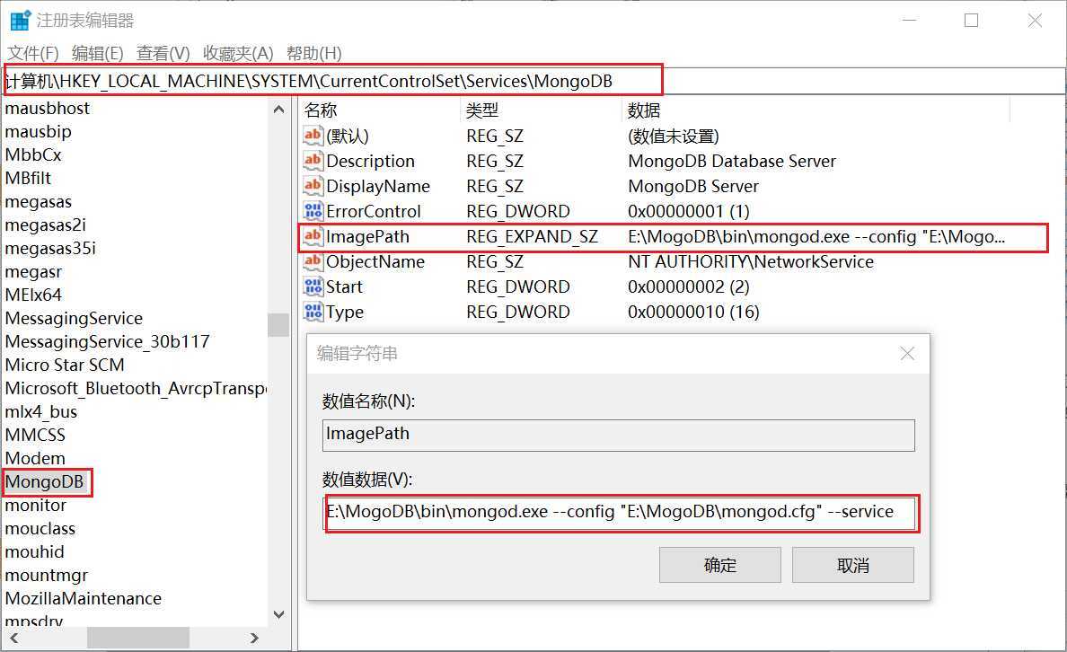The width and height of the screenshot is (1067, 652).
Task: Click the 数值名称 ImagePath field
Action: click(619, 435)
